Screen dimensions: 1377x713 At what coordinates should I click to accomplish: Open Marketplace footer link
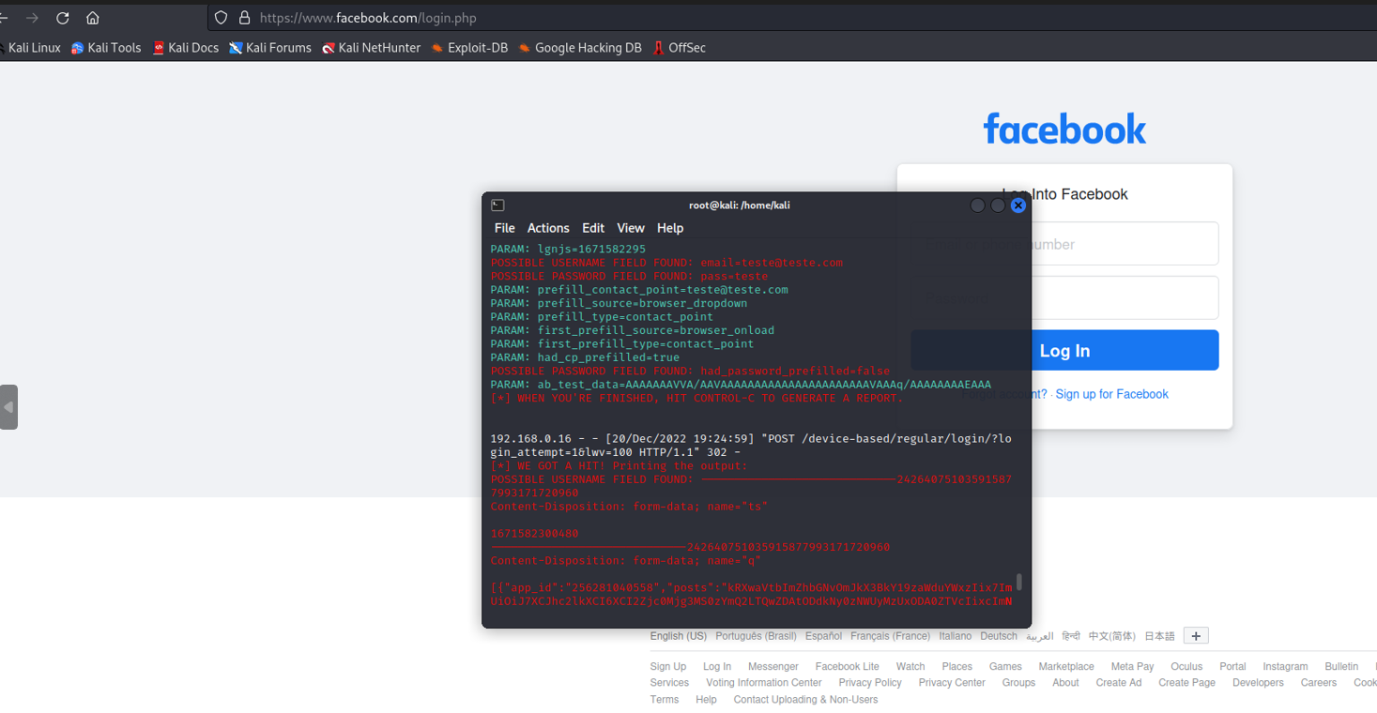1066,667
